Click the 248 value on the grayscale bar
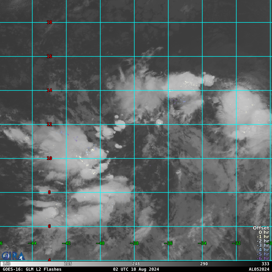The width and height of the screenshot is (272, 272). (x=136, y=264)
